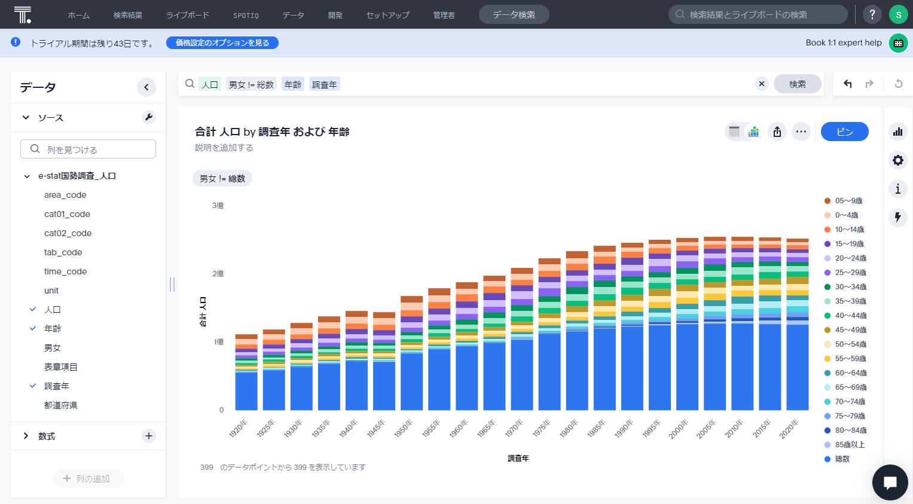Open the chat support bubble
The height and width of the screenshot is (504, 913).
(890, 482)
